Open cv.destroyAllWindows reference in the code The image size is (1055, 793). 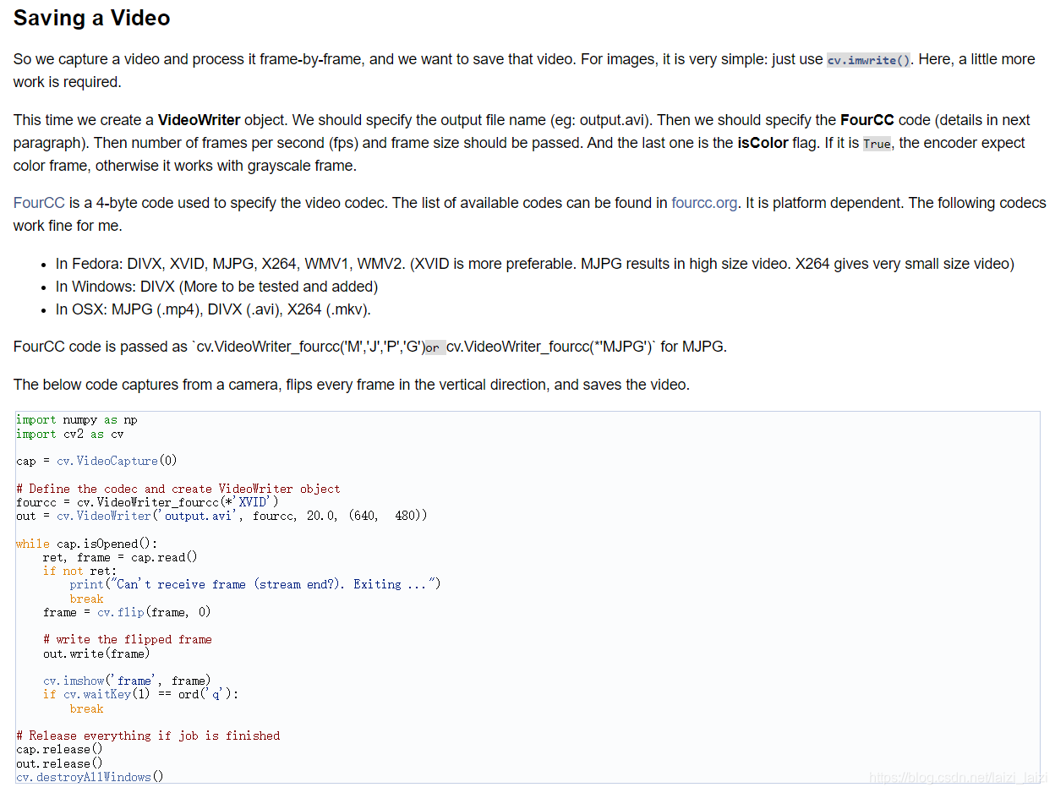tap(85, 777)
